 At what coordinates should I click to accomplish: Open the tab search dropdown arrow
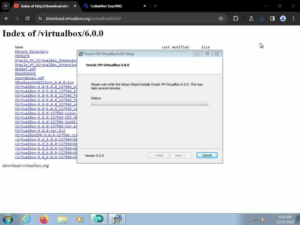(x=6, y=6)
